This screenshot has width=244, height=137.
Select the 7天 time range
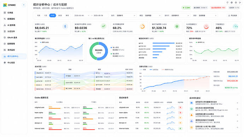coord(46,16)
